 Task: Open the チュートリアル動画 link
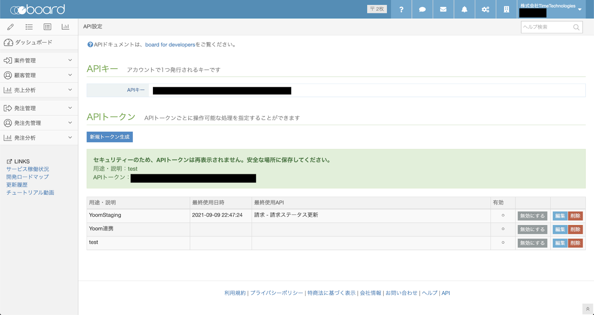coord(30,192)
